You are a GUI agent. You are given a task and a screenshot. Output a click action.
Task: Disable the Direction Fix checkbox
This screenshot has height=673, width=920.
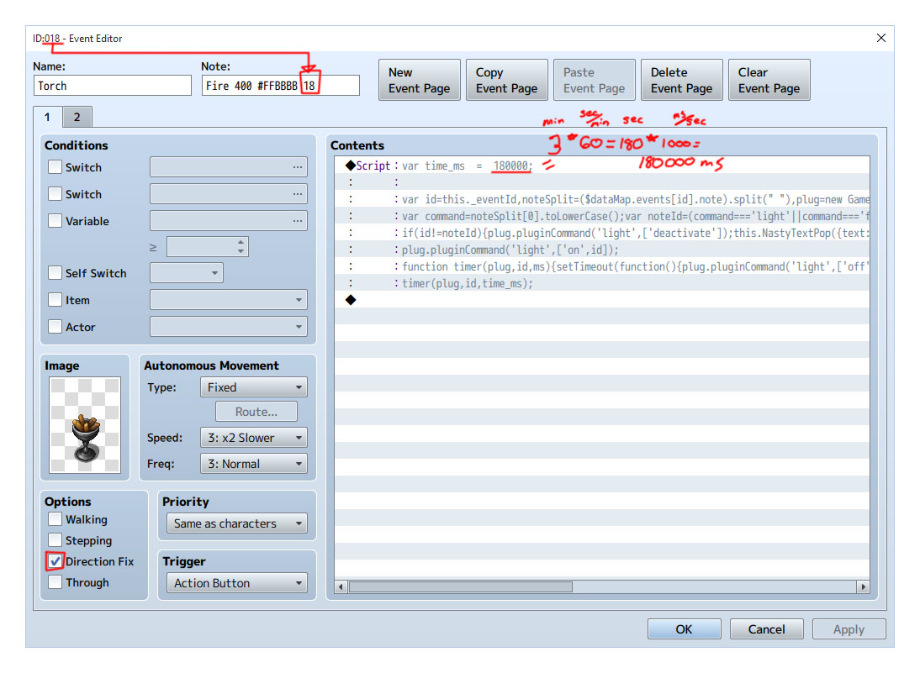pyautogui.click(x=56, y=561)
